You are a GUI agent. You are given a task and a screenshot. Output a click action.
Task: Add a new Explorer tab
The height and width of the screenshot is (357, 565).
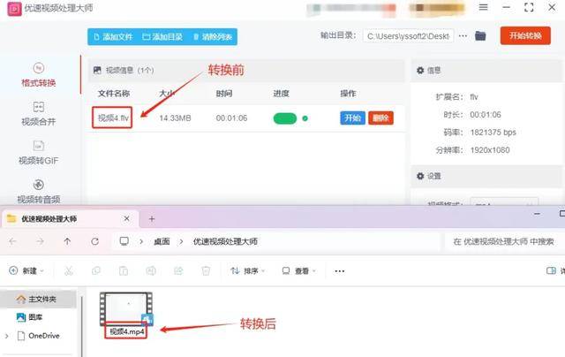click(x=152, y=219)
